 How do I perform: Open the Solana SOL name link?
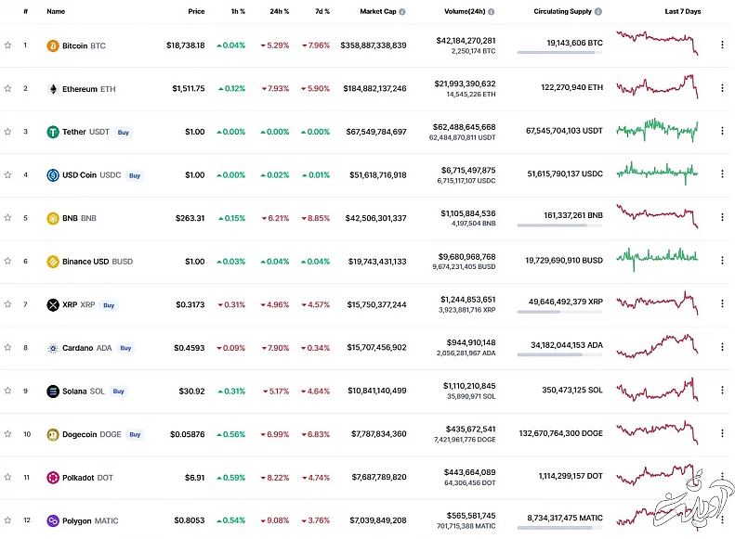(x=83, y=391)
